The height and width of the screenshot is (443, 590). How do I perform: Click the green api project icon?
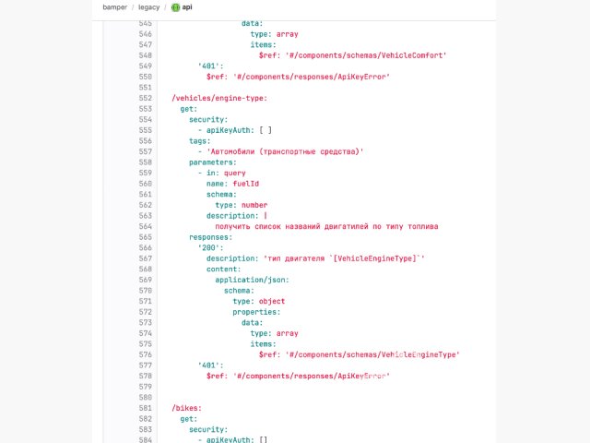[175, 7]
